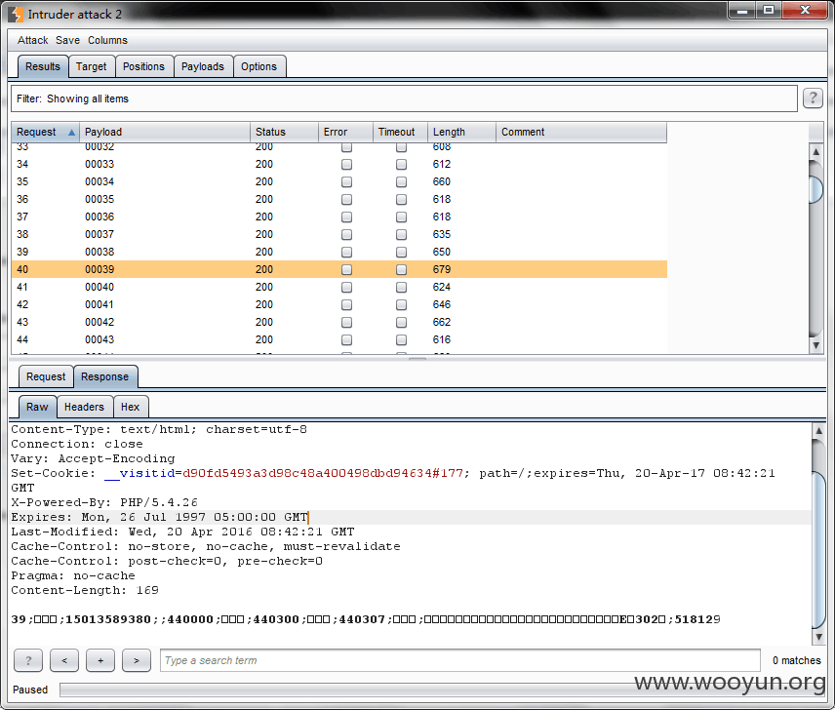Image resolution: width=835 pixels, height=710 pixels.
Task: Click the Set-Cookie __visitid header line
Action: (x=393, y=473)
